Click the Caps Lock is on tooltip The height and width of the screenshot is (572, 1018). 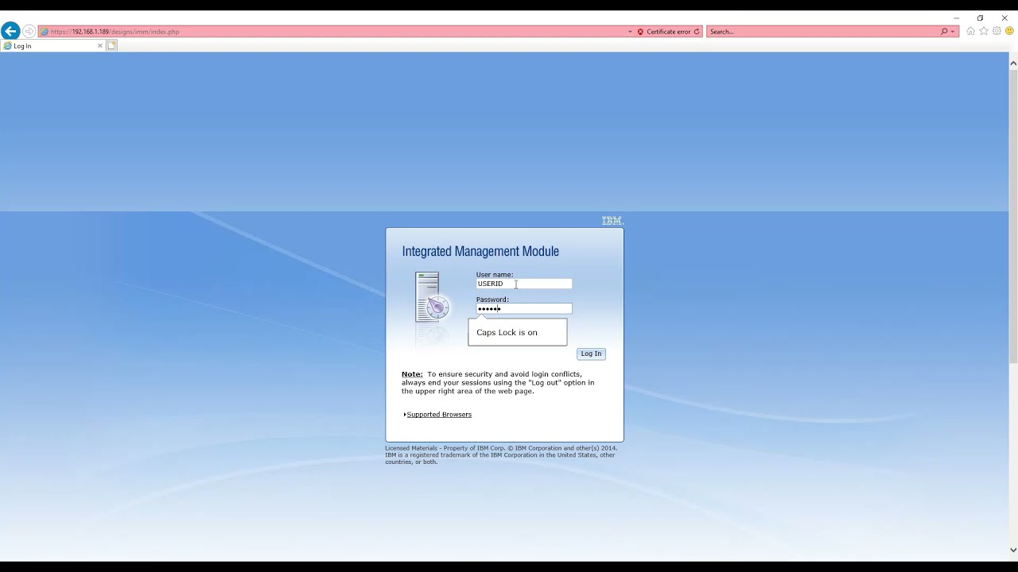point(518,332)
